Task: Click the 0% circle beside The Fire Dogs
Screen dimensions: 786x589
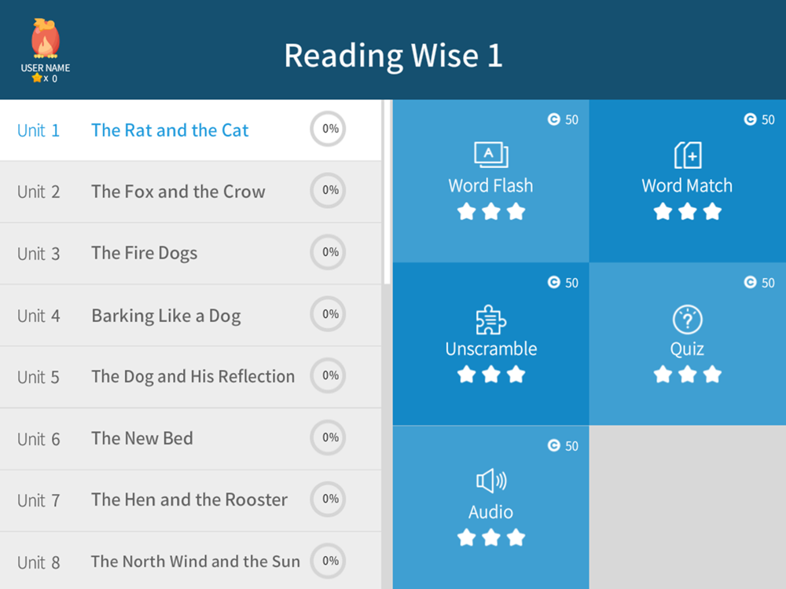Action: coord(328,252)
